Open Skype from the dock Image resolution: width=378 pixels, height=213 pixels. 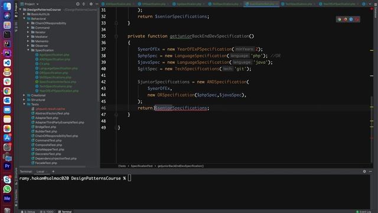click(x=7, y=180)
